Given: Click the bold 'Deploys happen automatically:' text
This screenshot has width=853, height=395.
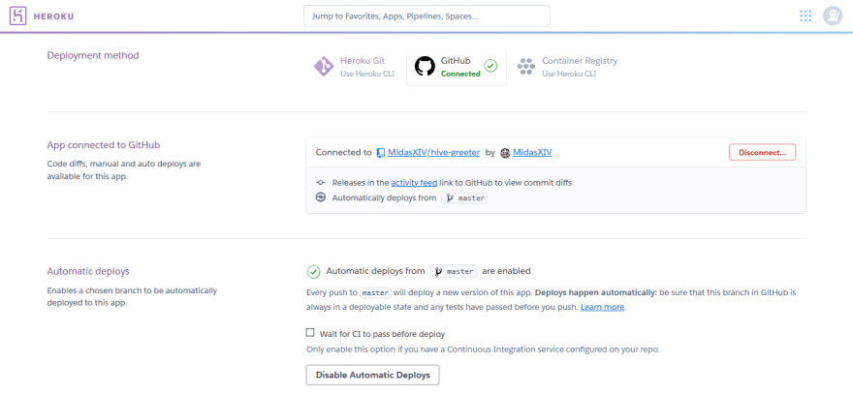Looking at the screenshot, I should tap(596, 292).
